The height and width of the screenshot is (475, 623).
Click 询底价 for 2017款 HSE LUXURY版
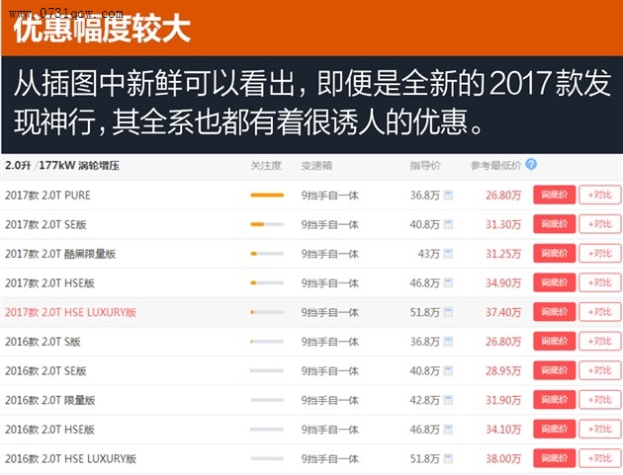coord(554,312)
